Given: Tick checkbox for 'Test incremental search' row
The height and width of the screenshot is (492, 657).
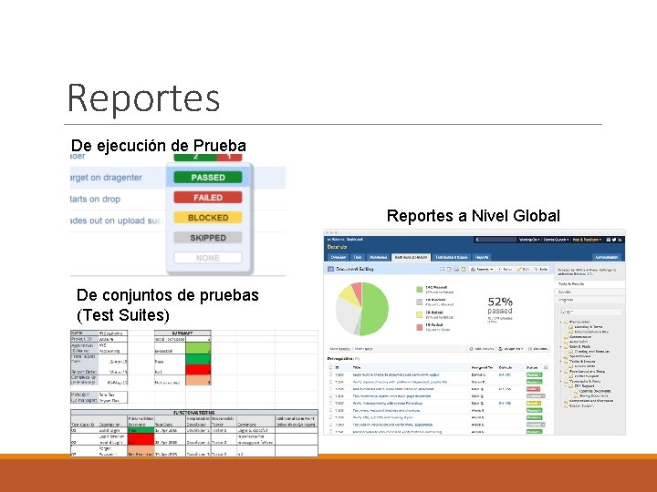Looking at the screenshot, I should [x=330, y=396].
